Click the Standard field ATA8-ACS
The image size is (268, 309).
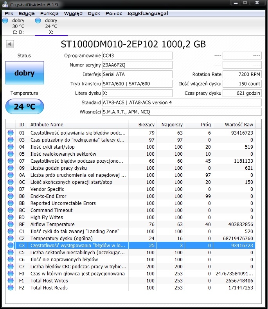click(x=182, y=102)
